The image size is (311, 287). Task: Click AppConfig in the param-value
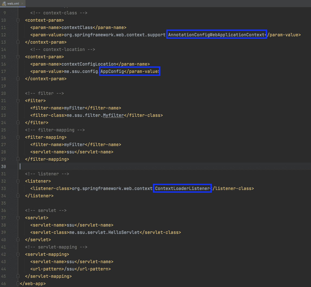[112, 71]
